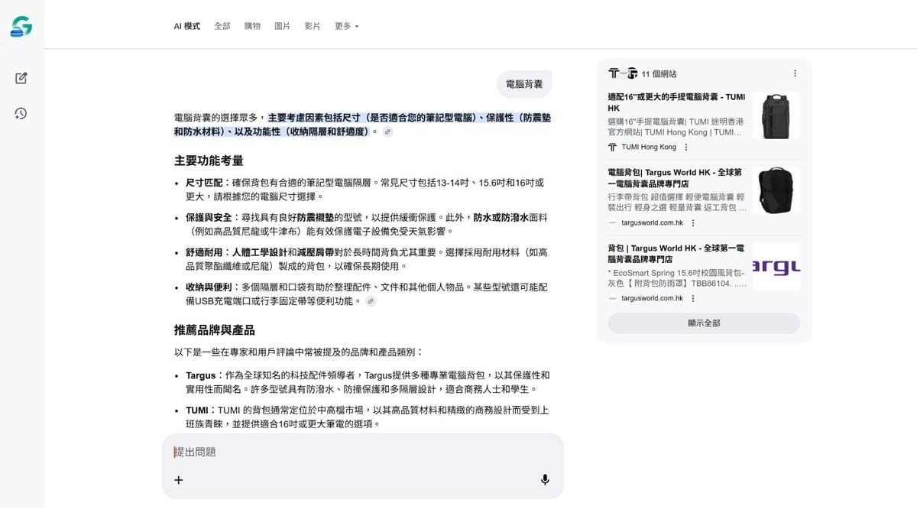This screenshot has height=516, width=917.
Task: Click the 顯示全部 button
Action: click(x=703, y=323)
